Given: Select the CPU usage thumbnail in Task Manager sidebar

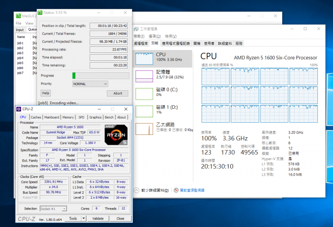Looking at the screenshot, I should point(144,58).
